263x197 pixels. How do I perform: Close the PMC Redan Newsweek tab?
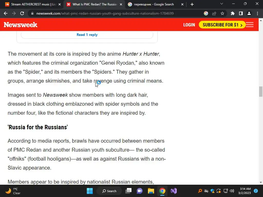(x=121, y=4)
